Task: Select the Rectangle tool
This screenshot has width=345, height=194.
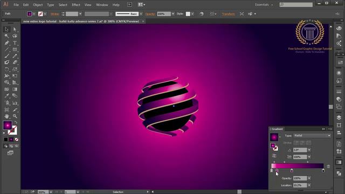Action: [15, 50]
